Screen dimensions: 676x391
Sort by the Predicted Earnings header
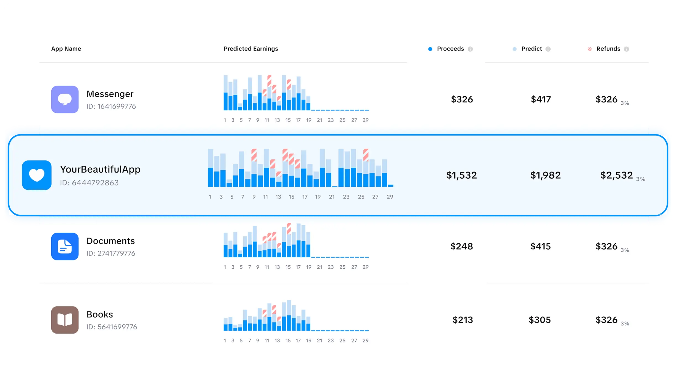pos(251,49)
